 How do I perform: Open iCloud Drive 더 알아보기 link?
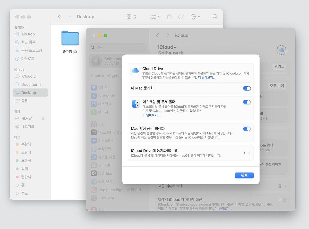pos(207,78)
